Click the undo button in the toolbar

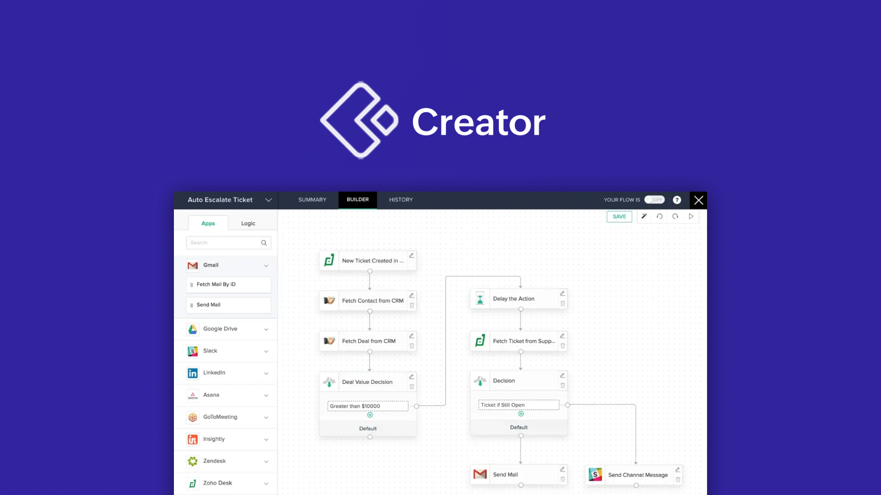click(x=659, y=216)
